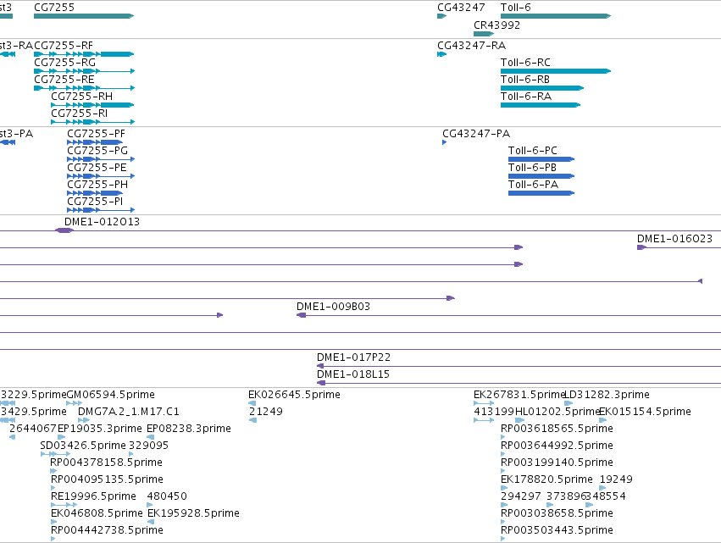
Task: Select transcript CG7255-RG
Action: pos(84,71)
